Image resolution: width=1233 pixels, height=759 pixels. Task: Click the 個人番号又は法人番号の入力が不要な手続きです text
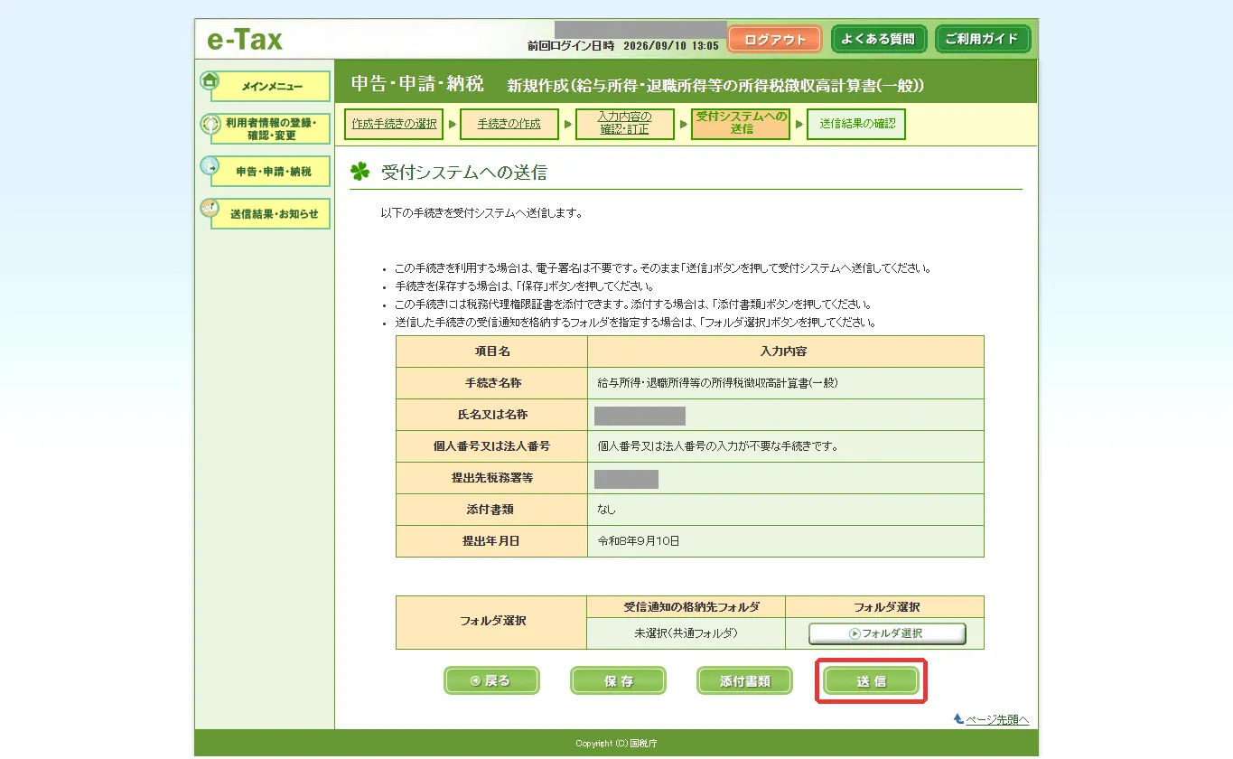719,446
